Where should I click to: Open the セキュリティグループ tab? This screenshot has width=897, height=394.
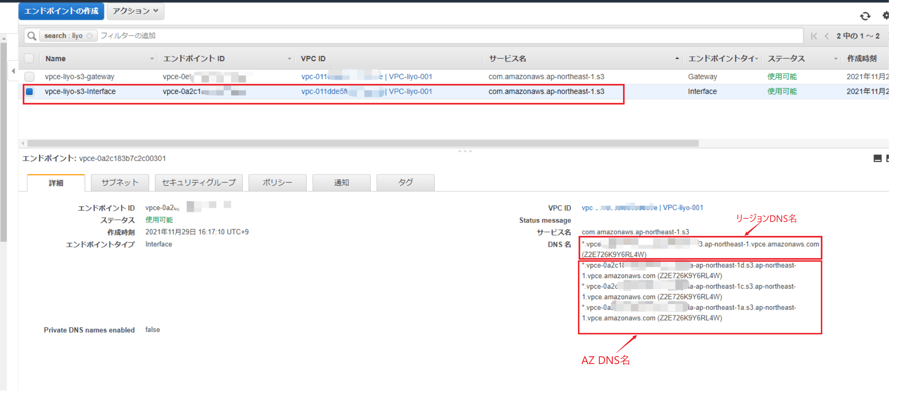pos(198,183)
